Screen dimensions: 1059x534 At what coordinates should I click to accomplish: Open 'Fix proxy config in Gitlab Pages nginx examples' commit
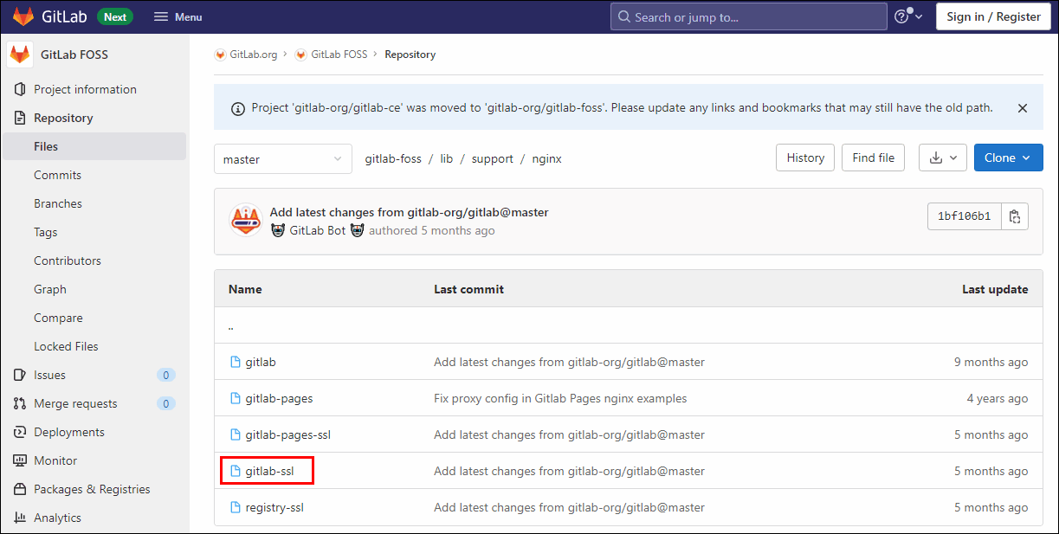point(560,398)
